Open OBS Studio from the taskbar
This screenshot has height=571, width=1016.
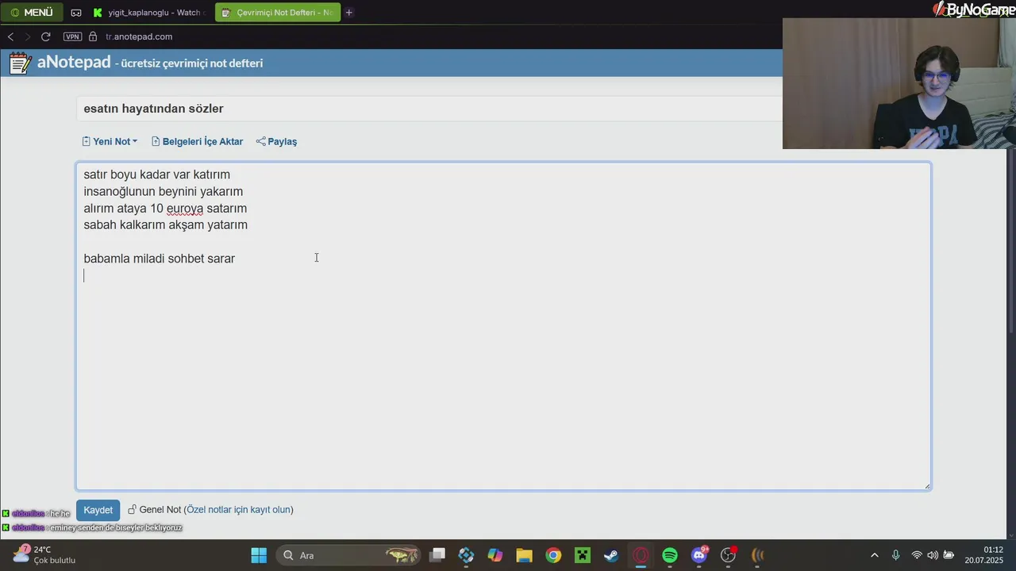coord(728,555)
